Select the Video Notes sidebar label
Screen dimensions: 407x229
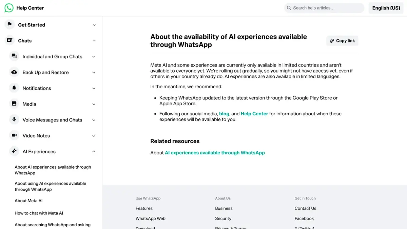pyautogui.click(x=36, y=136)
